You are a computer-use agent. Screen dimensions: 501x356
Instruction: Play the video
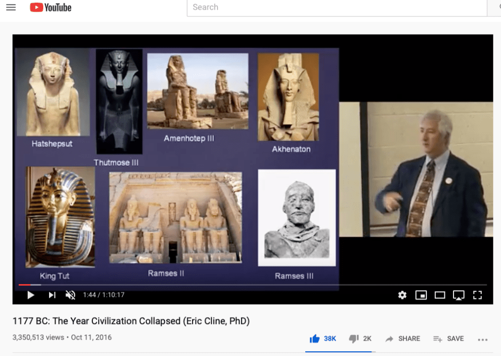[31, 295]
